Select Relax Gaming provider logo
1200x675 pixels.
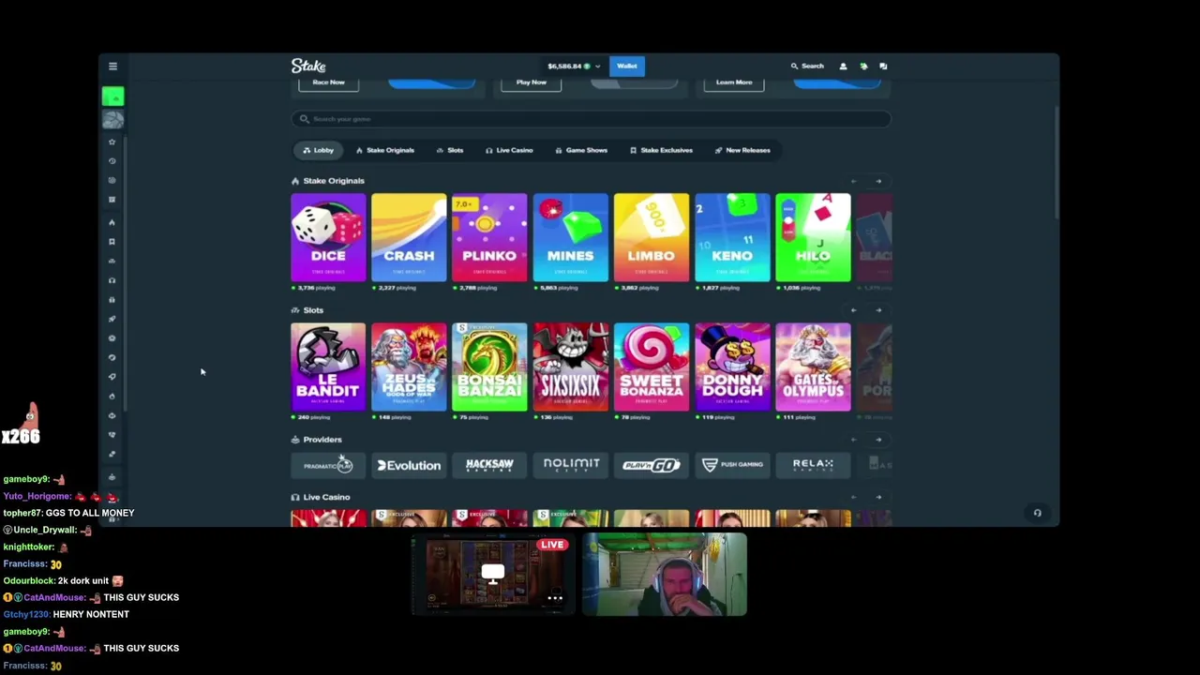tap(813, 465)
